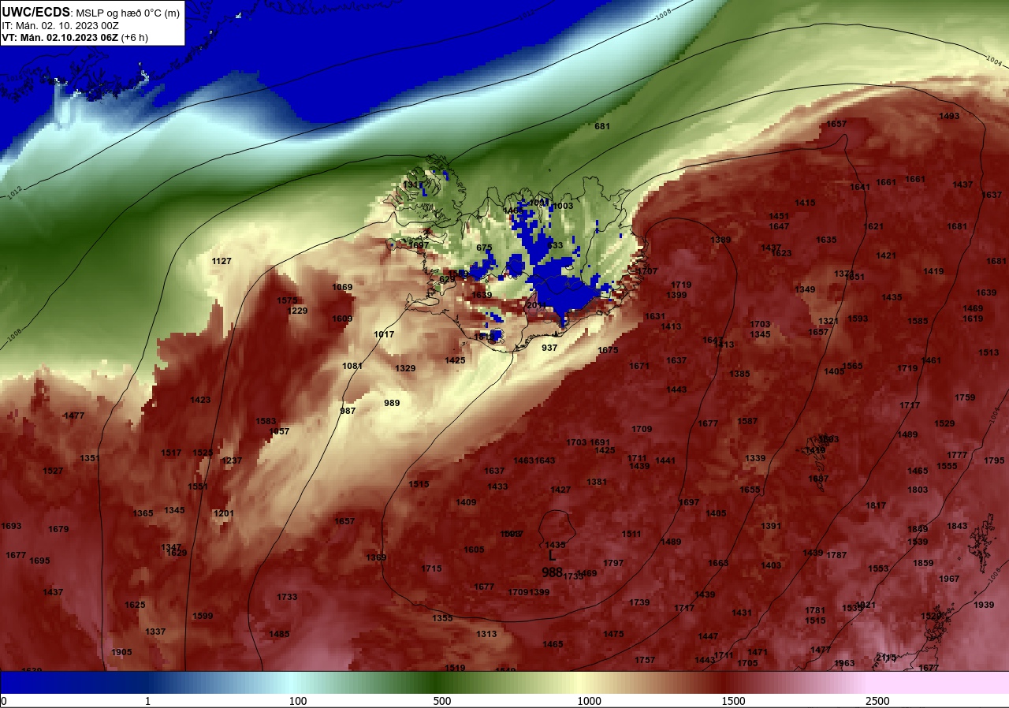Click the '681' height value
This screenshot has height=708, width=1009.
pos(602,126)
